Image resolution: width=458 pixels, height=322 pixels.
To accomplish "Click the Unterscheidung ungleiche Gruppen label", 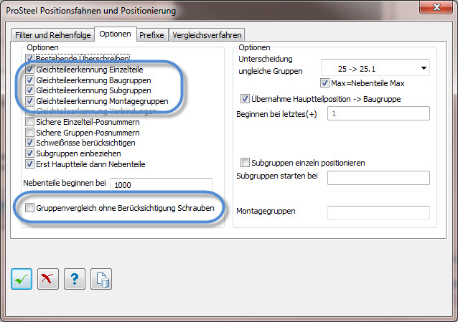I will [271, 65].
